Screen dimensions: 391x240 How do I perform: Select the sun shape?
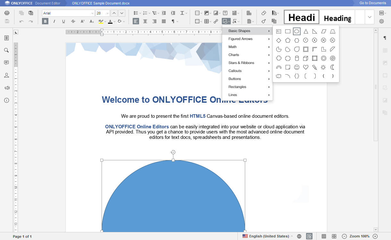[x=324, y=67]
